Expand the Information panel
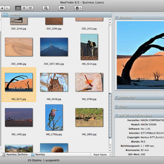The height and width of the screenshot is (164, 164). point(117,97)
